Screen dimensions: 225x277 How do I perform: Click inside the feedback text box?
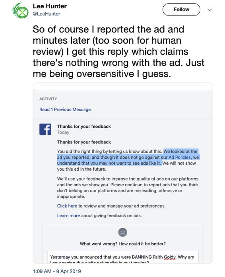pos(123,257)
